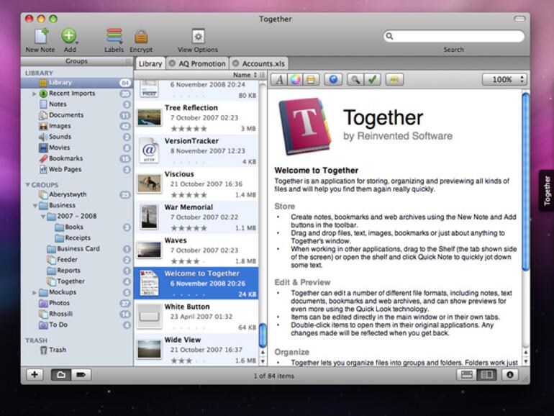Select the Business Card folder
The image size is (554, 416).
click(x=77, y=249)
